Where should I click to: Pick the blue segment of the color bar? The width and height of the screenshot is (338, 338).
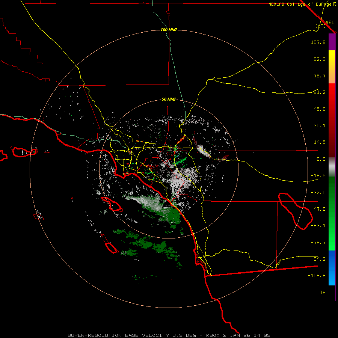coord(332,268)
